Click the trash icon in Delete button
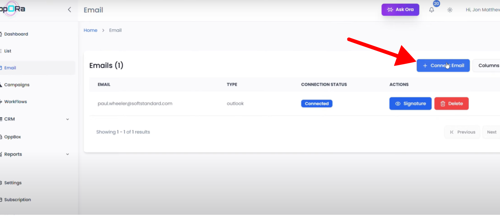Viewport: 500px width, 218px height. (443, 104)
